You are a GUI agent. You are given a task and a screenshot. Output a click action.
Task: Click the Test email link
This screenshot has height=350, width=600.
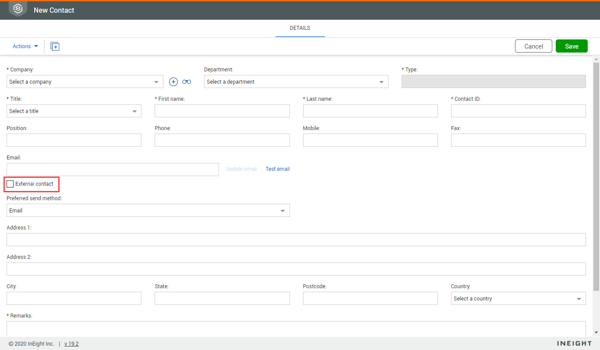pos(277,169)
